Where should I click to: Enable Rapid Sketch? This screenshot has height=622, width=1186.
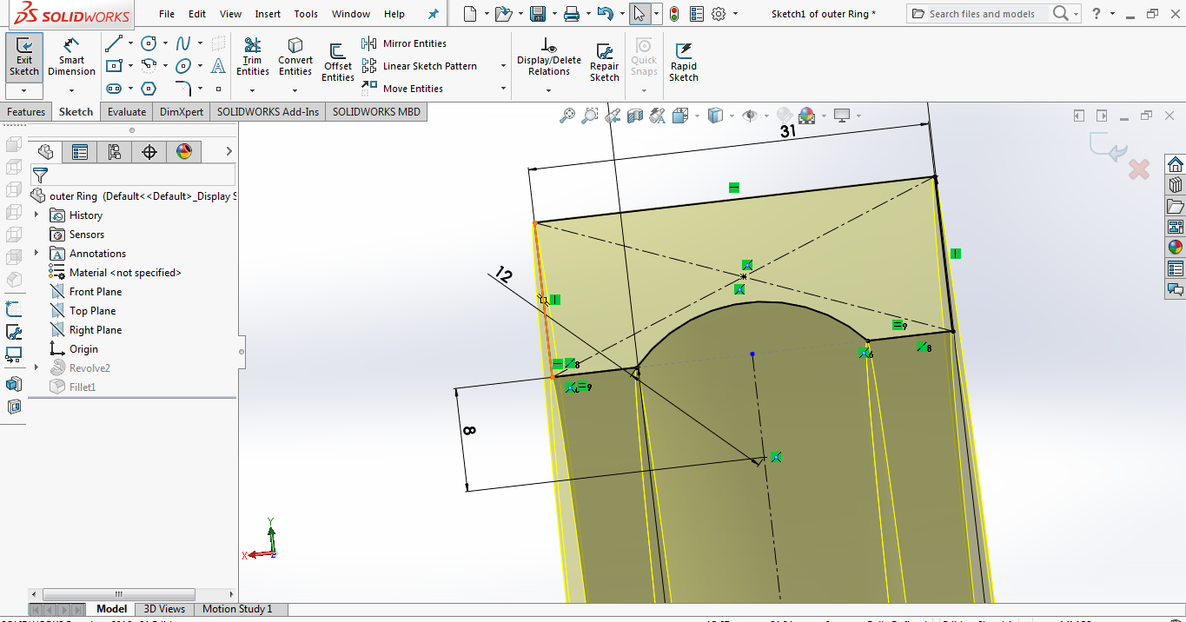(684, 63)
